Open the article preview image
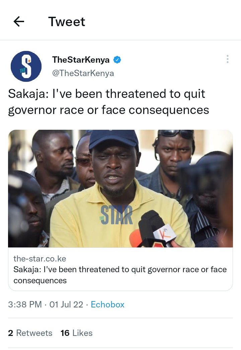The height and width of the screenshot is (350, 241). point(120,189)
